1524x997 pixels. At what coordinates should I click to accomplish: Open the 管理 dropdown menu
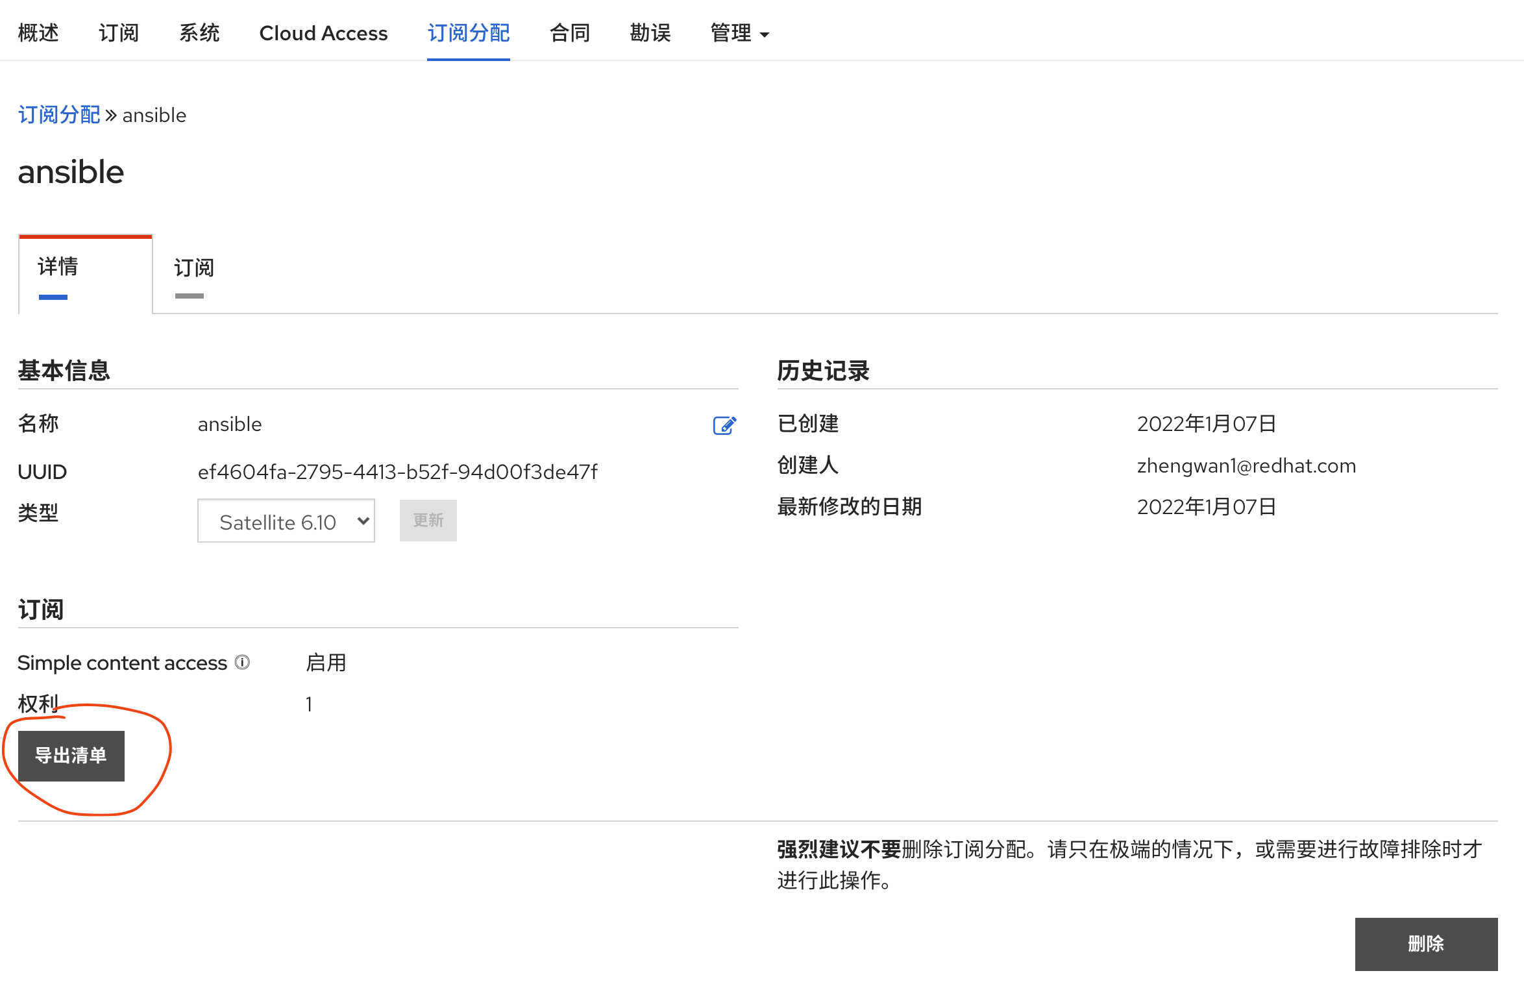pyautogui.click(x=739, y=33)
